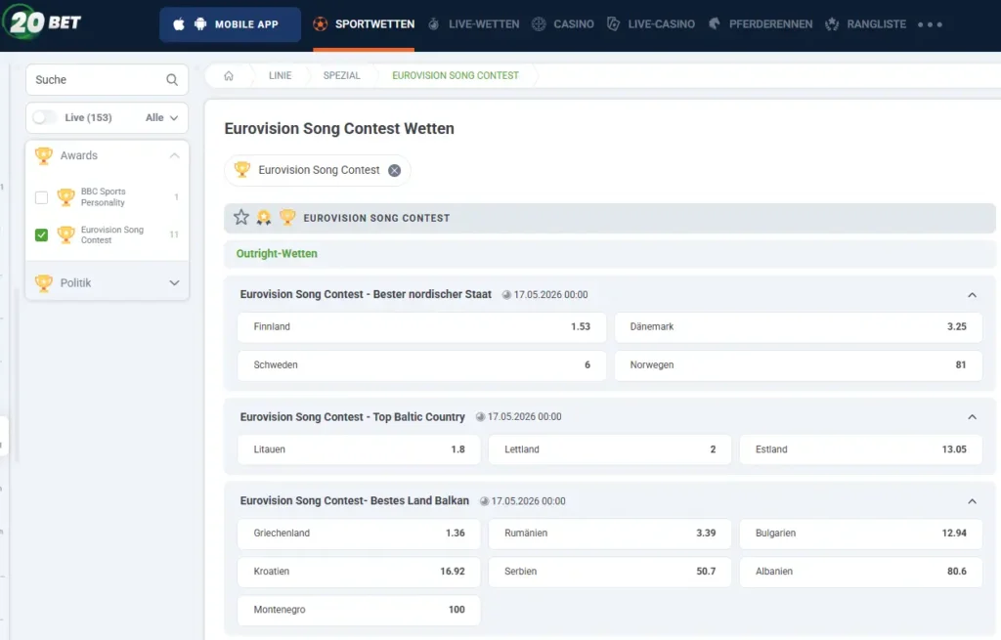Bet on Estland at 13.05

pos(860,449)
